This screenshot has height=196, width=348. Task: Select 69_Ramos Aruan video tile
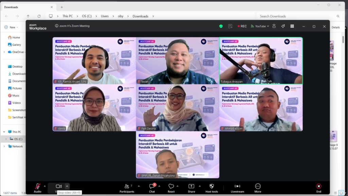pyautogui.click(x=94, y=61)
